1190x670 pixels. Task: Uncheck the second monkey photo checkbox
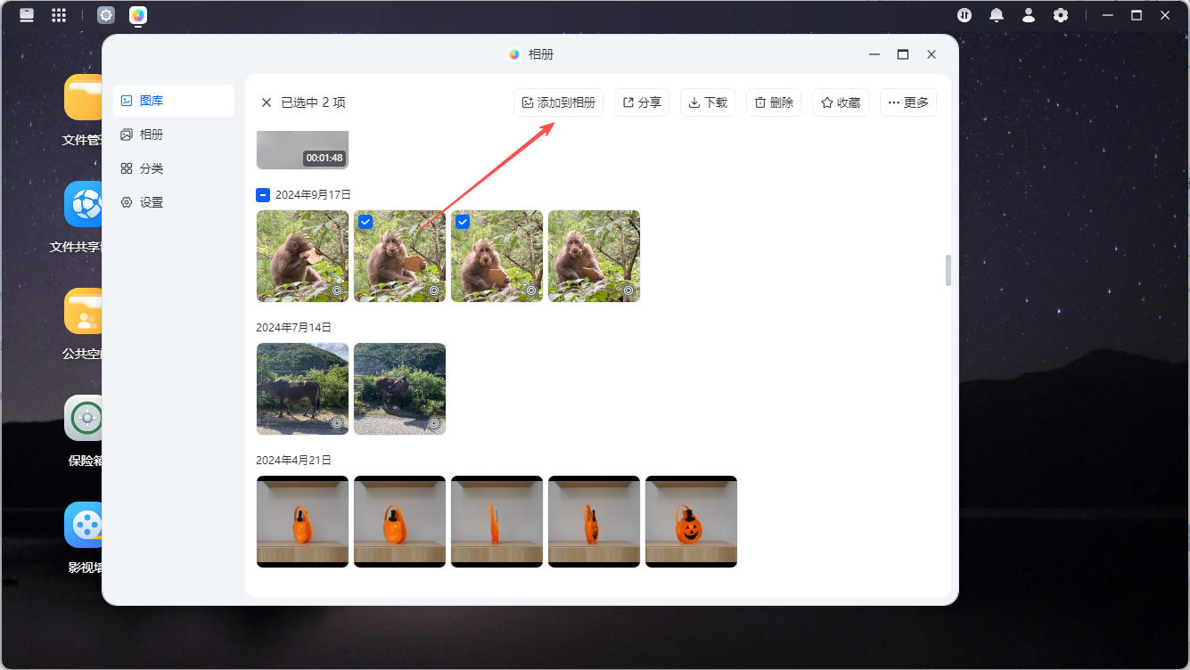pos(365,222)
